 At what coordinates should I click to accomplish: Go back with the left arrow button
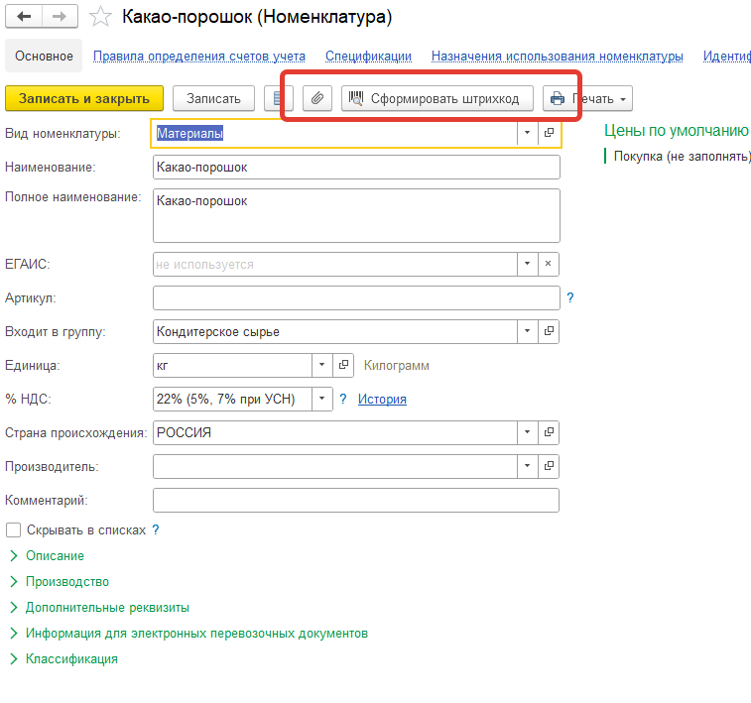point(24,17)
